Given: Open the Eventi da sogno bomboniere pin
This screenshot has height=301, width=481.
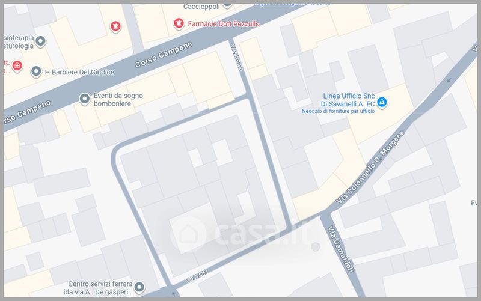Looking at the screenshot, I should click(x=84, y=99).
